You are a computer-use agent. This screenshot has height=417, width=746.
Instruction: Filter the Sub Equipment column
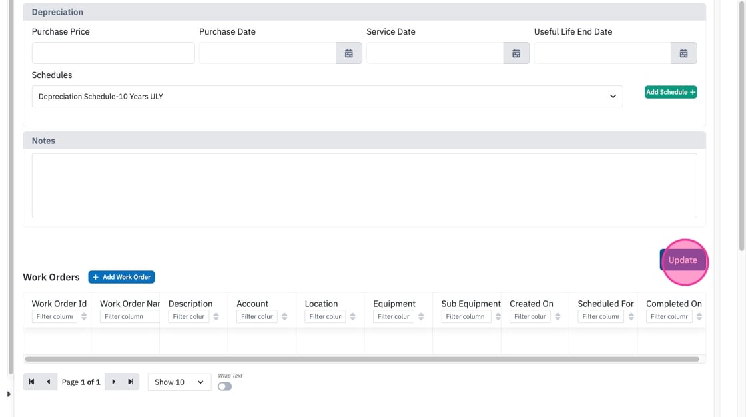(x=466, y=316)
